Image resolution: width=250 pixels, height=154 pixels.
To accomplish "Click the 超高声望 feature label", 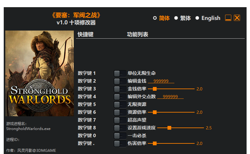I will 137,120.
